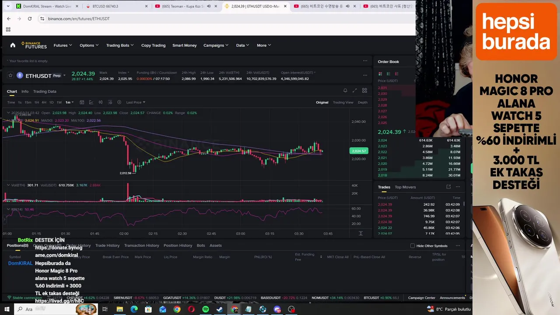
Task: Jump chart to the latest bar
Action: pos(360,233)
